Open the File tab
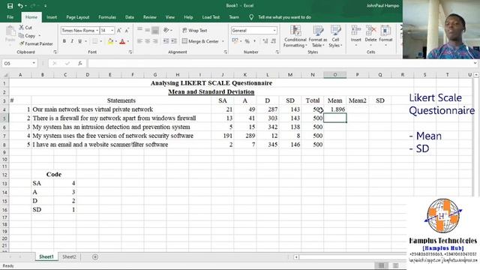 (x=10, y=17)
